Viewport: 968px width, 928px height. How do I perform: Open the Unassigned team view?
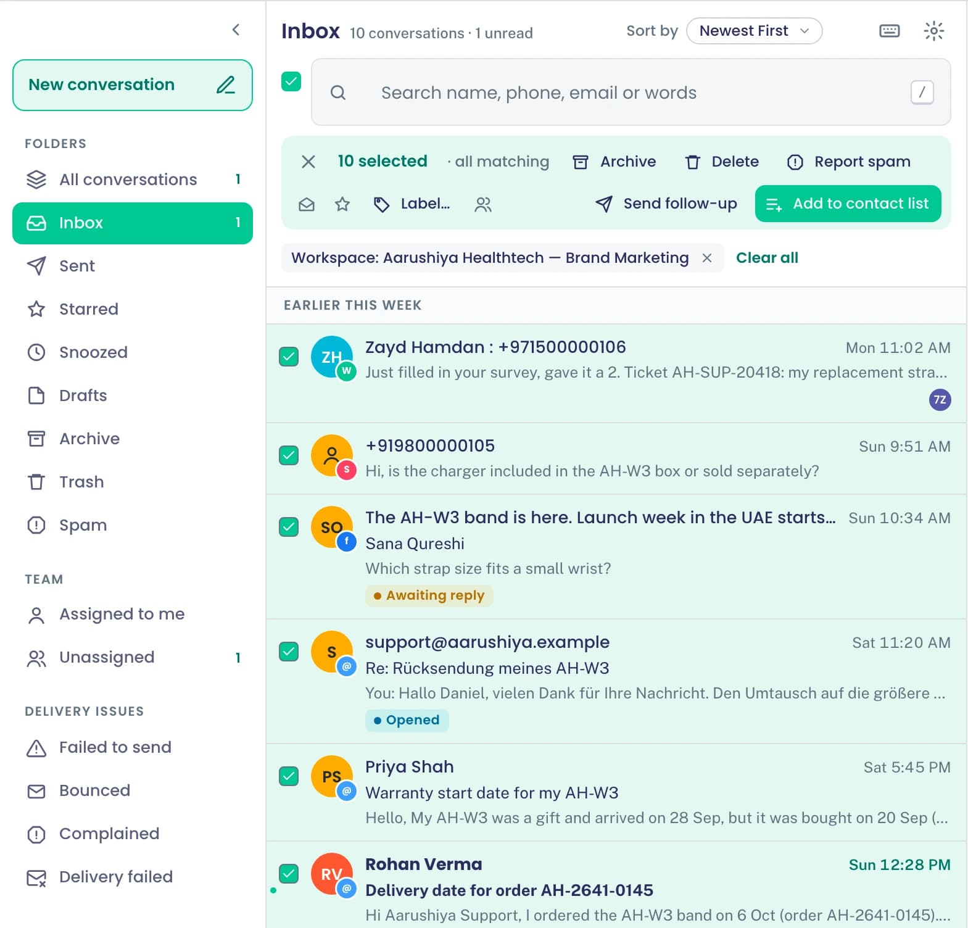[133, 657]
